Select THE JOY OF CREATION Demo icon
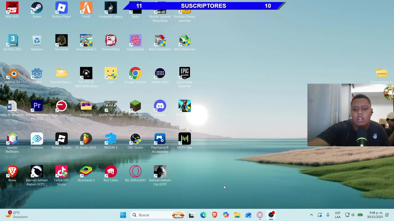 point(86,73)
